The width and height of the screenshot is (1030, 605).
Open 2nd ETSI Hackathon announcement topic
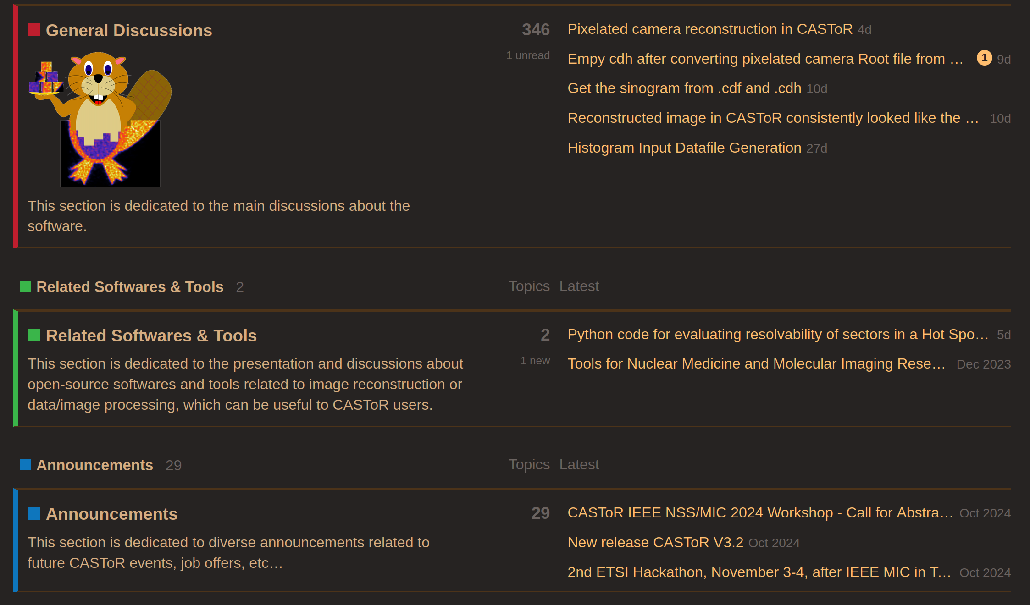tap(759, 572)
